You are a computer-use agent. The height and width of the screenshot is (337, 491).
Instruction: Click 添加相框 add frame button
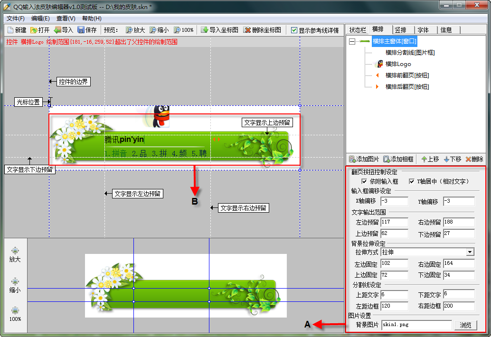click(x=398, y=159)
